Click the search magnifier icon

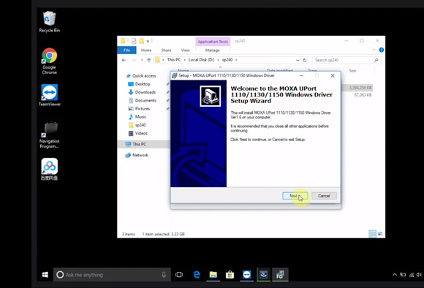pos(376,60)
